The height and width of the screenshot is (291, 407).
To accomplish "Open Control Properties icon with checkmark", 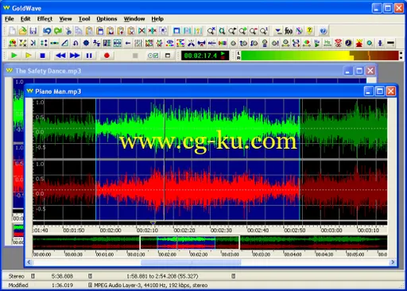I will (153, 56).
